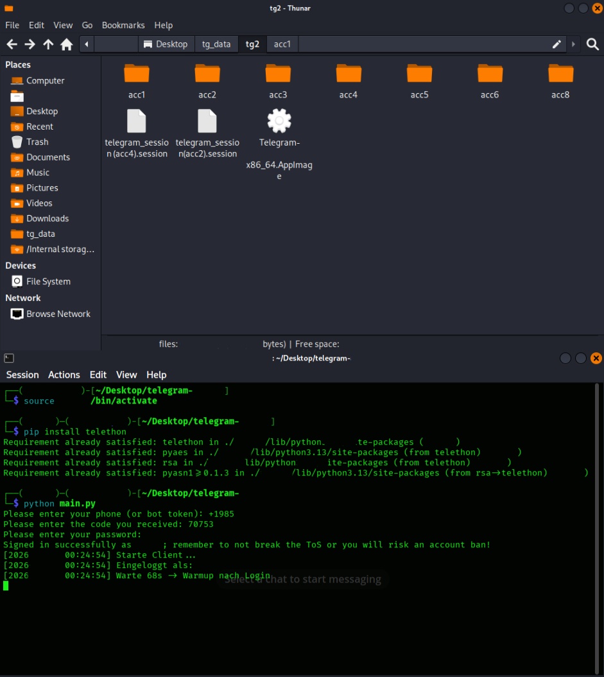Navigate forward with the right arrow
604x677 pixels.
pyautogui.click(x=30, y=44)
